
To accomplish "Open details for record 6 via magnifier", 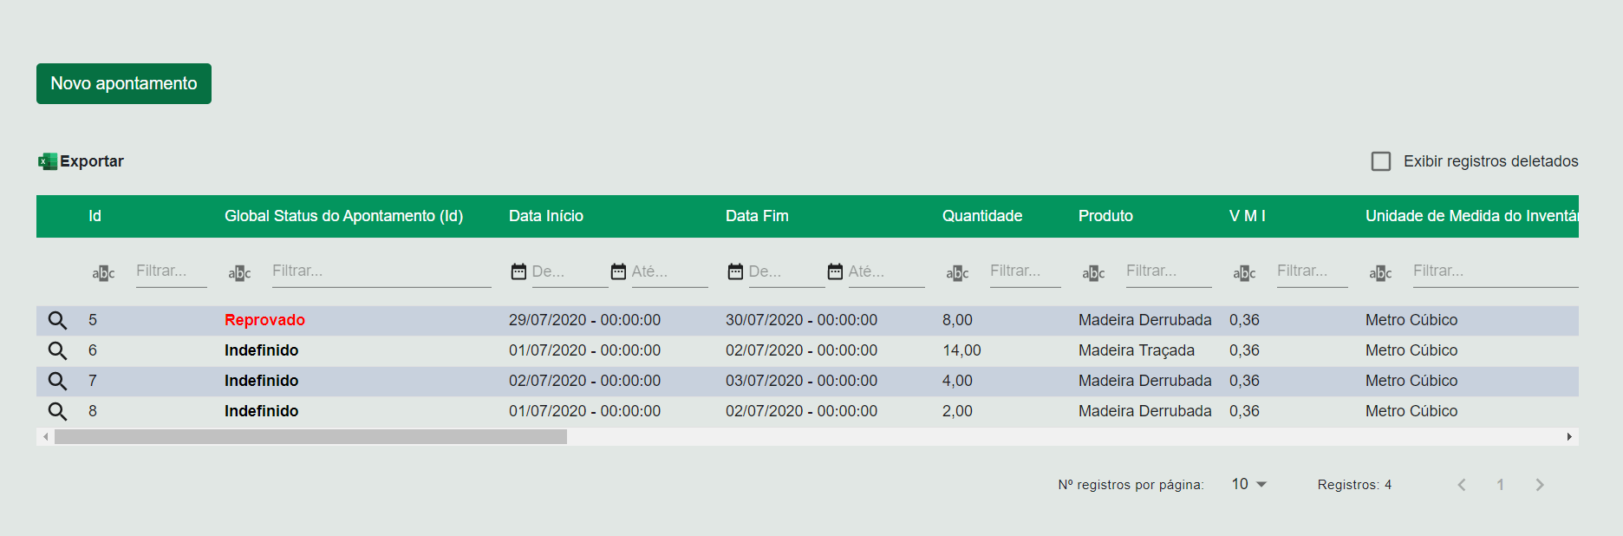I will 57,350.
